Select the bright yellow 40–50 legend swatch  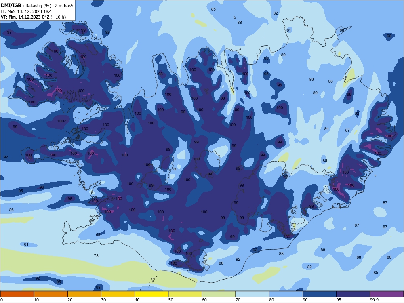tap(151, 294)
